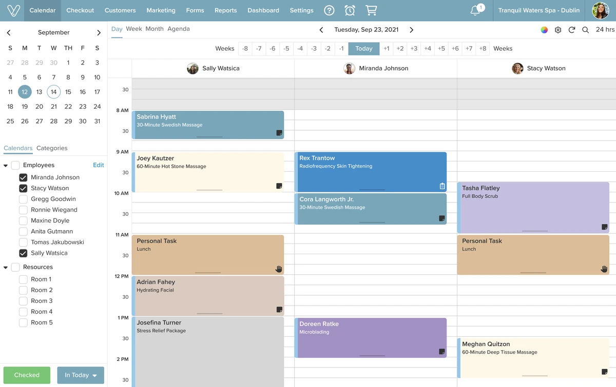Open the alarm clock icon
The height and width of the screenshot is (387, 616).
(350, 10)
